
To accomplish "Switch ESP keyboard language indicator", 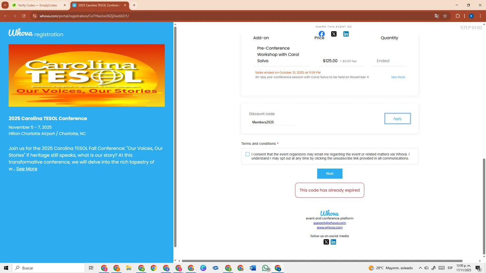I will pyautogui.click(x=450, y=268).
